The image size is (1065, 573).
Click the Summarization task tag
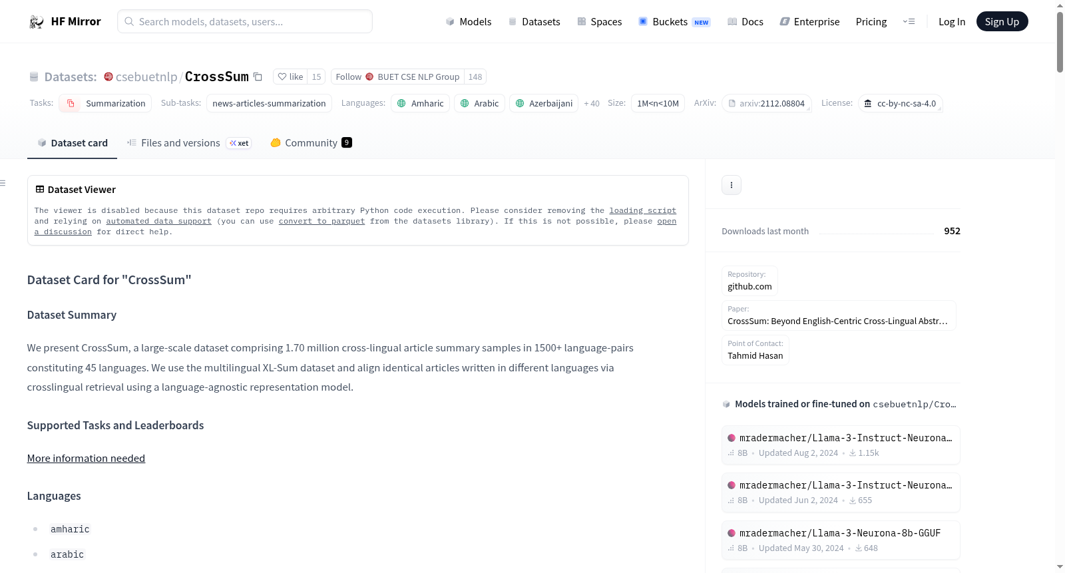[x=106, y=103]
